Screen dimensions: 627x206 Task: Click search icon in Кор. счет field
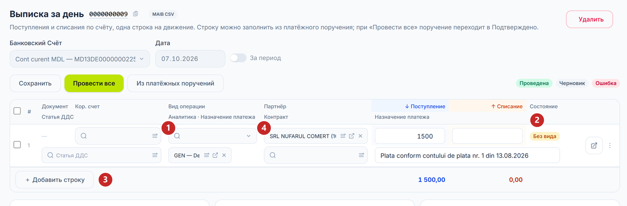pos(84,136)
